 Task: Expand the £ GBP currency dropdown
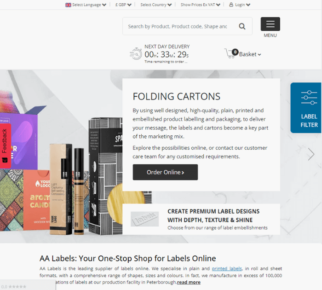(123, 5)
